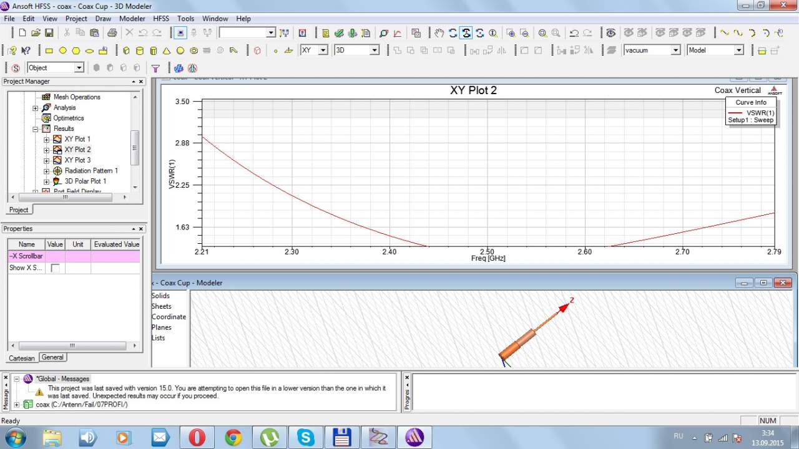Screen dimensions: 799x449
Task: Click the Print icon in the toolbar
Action: point(112,33)
